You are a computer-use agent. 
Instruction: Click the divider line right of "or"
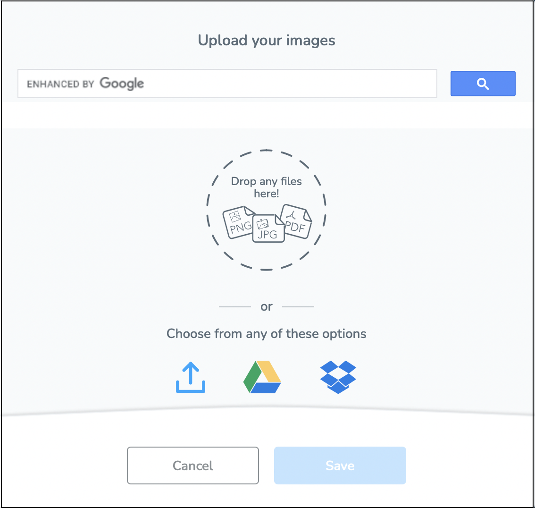tap(298, 307)
